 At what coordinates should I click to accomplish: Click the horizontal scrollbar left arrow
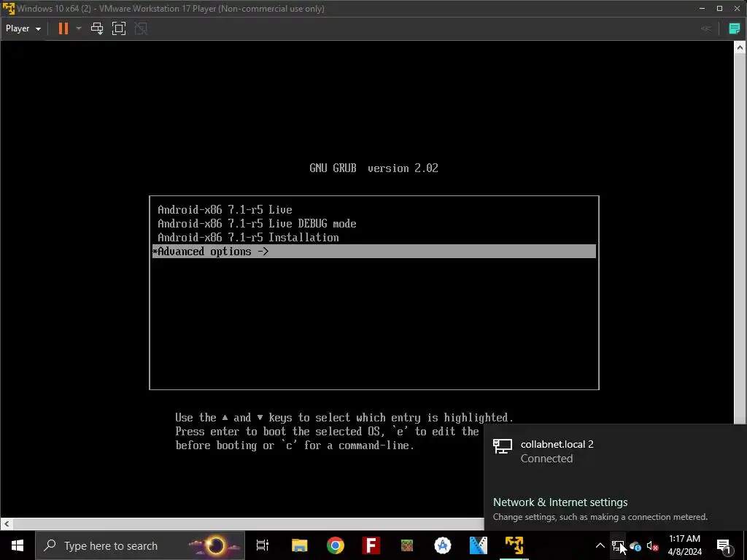pyautogui.click(x=6, y=524)
